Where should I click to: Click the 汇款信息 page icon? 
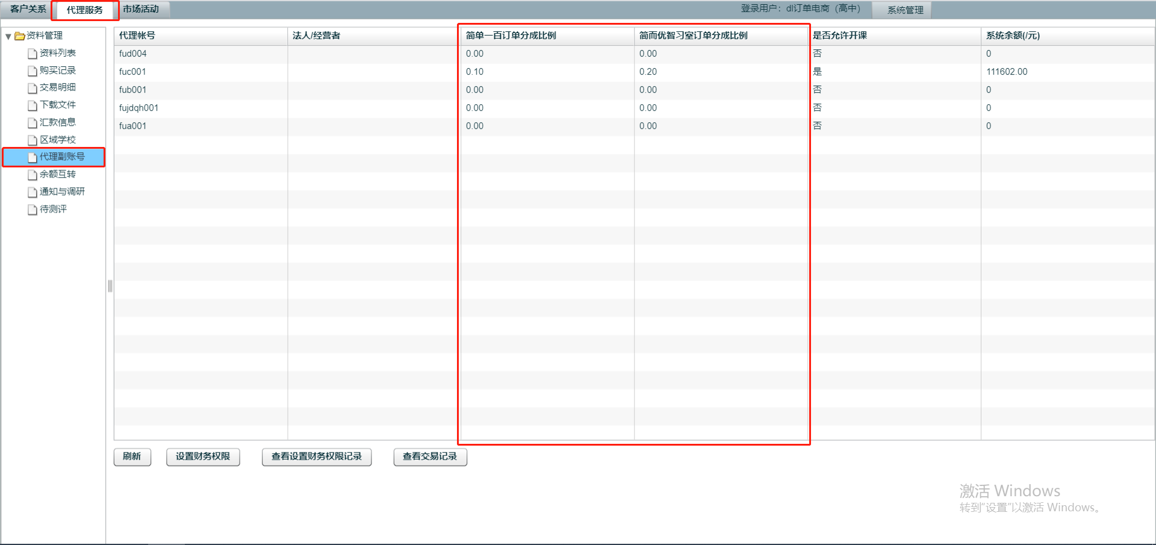tap(33, 123)
